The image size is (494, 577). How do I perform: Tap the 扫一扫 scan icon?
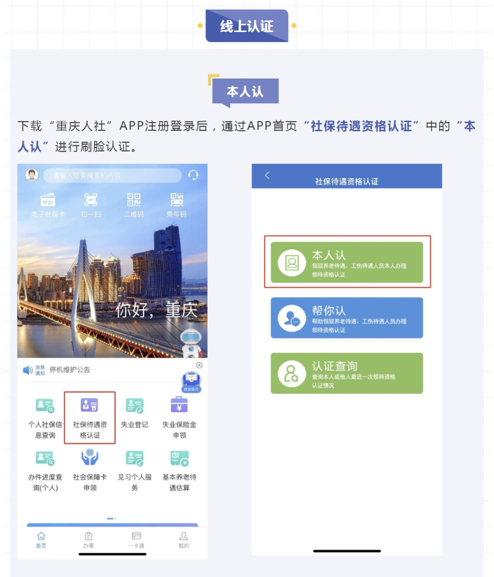pyautogui.click(x=91, y=200)
